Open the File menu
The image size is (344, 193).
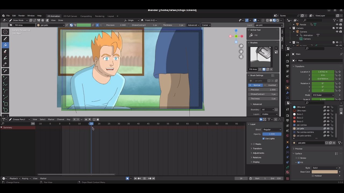(8, 16)
